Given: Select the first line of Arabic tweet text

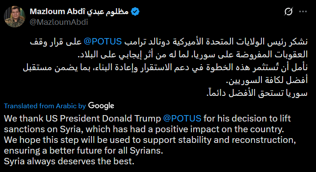Looking at the screenshot, I should 169,42.
